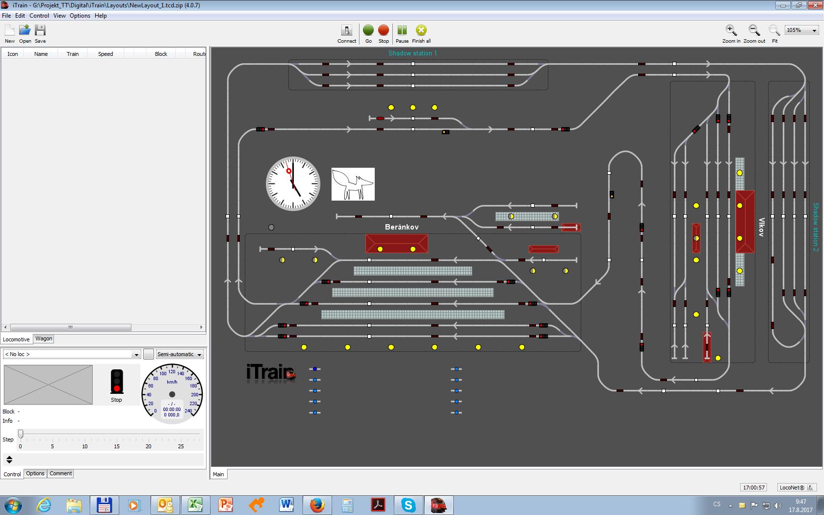
Task: Click the Open file icon
Action: coord(25,30)
